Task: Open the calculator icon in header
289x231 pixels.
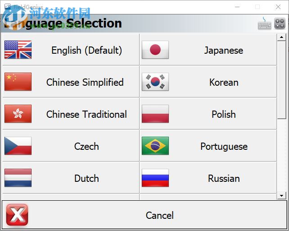Action: pyautogui.click(x=280, y=23)
